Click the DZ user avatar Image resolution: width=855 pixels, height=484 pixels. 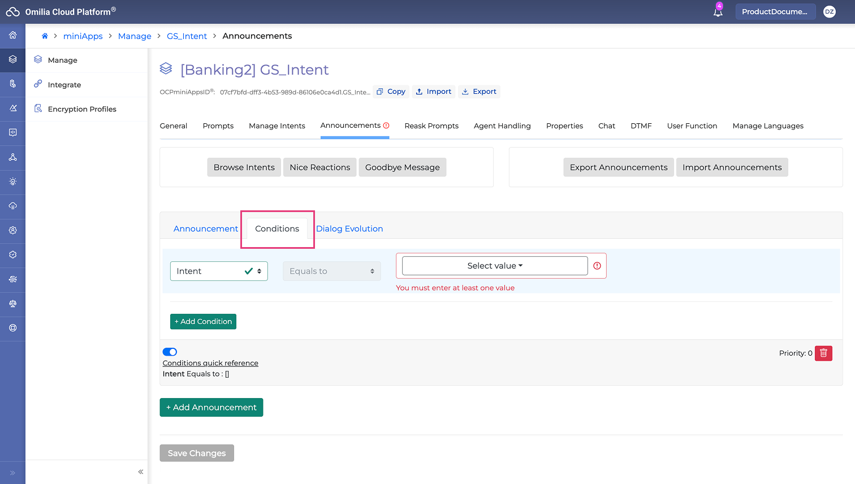click(830, 12)
